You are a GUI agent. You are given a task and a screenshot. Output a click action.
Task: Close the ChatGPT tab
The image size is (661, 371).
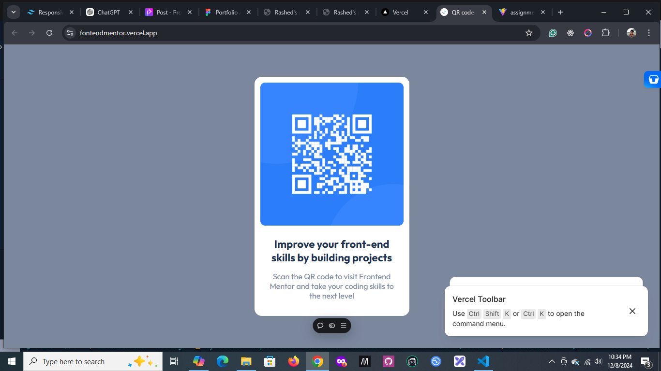click(131, 12)
